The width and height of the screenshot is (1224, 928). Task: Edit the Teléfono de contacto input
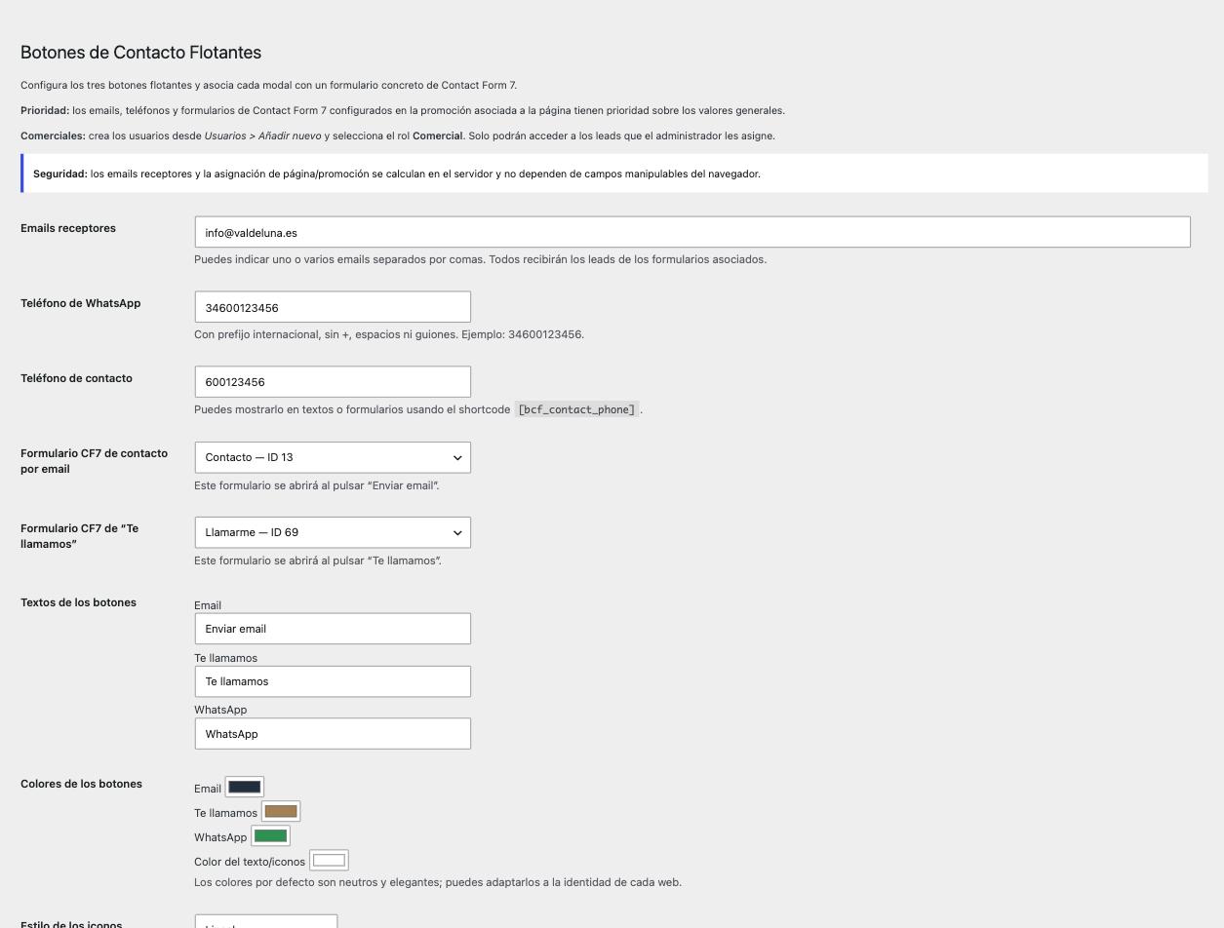click(x=333, y=382)
